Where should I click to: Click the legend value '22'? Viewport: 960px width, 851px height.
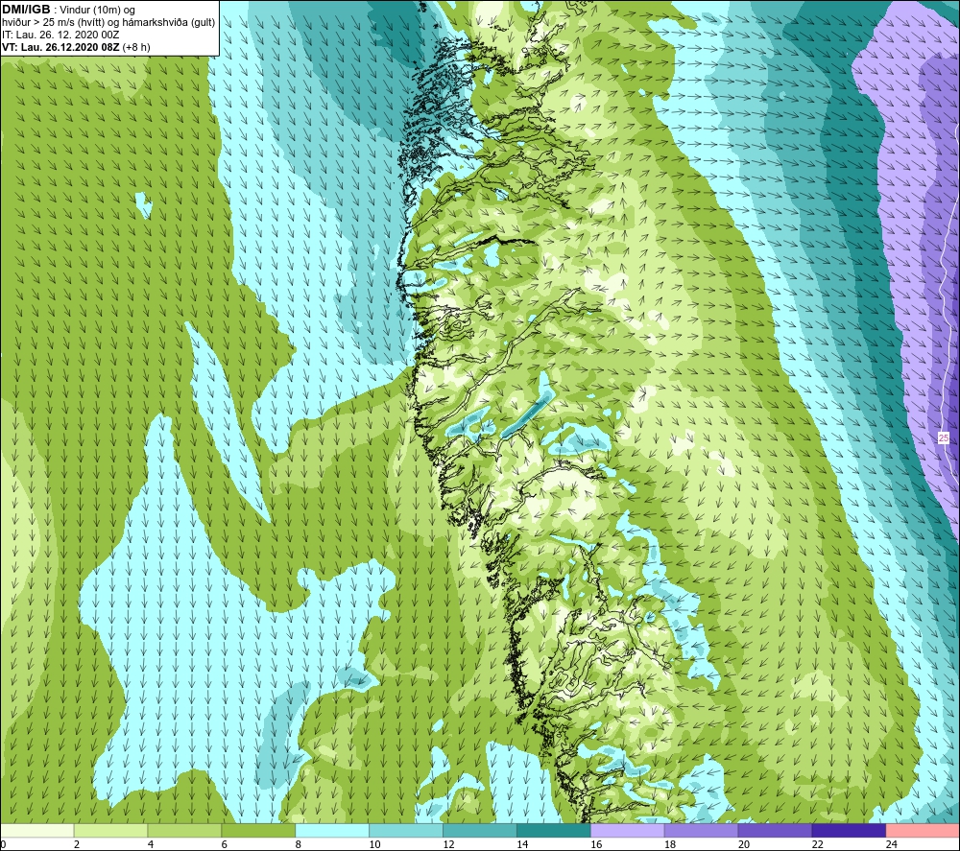(817, 844)
